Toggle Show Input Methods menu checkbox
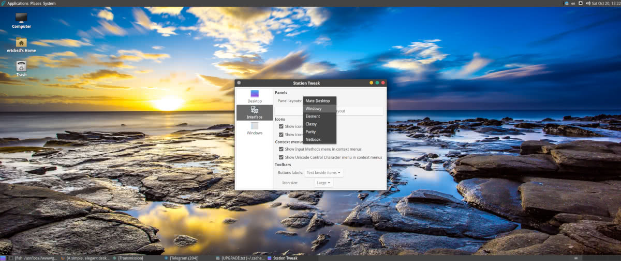621x261 pixels. click(281, 149)
